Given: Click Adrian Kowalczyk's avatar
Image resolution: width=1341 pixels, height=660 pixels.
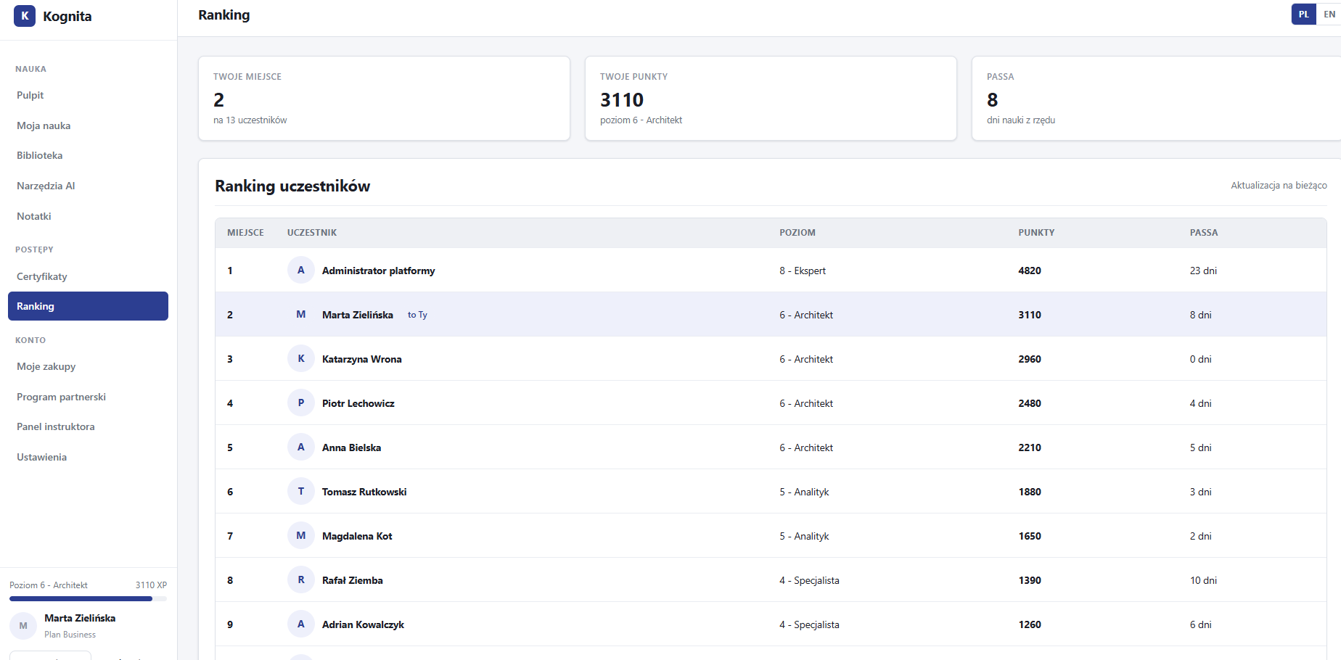Looking at the screenshot, I should point(301,624).
